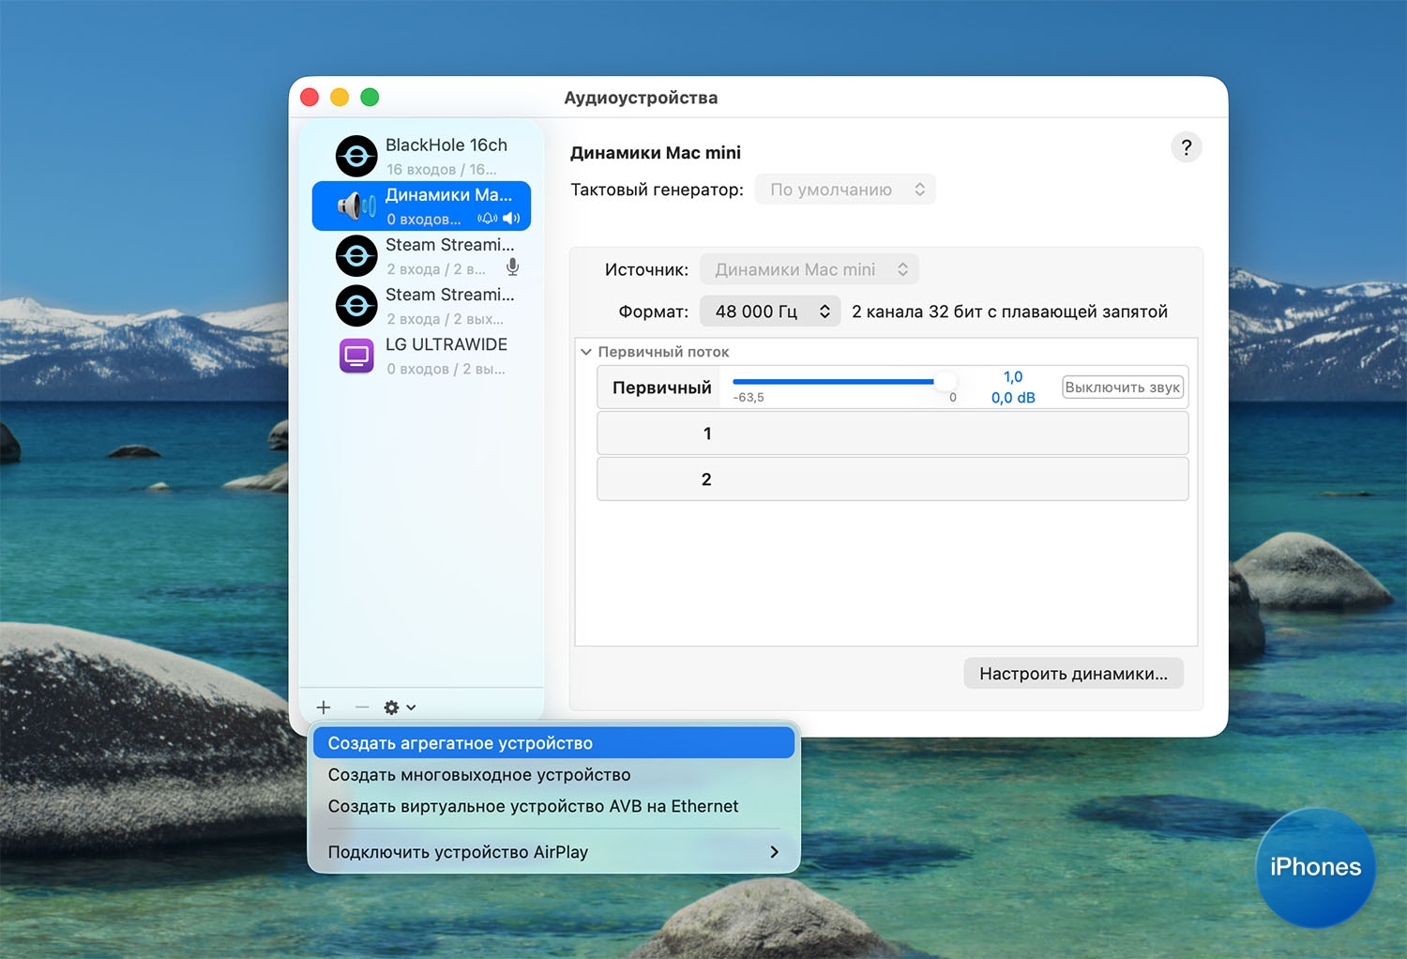Collapse the Первичный поток section
This screenshot has height=959, width=1407.
586,352
